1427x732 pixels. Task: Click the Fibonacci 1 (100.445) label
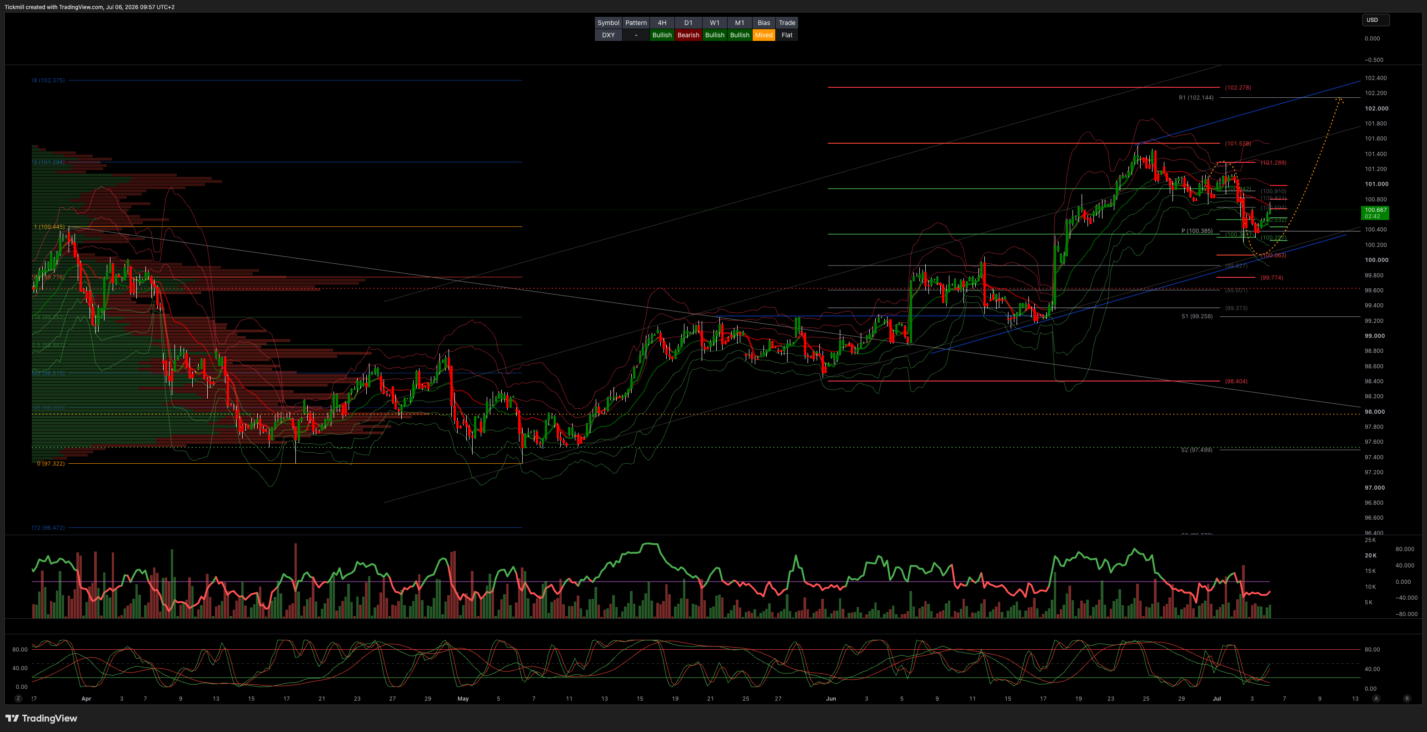click(49, 226)
